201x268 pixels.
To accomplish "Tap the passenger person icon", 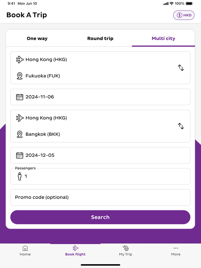I will (x=20, y=176).
